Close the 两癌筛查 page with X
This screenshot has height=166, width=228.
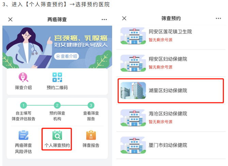tap(10, 19)
